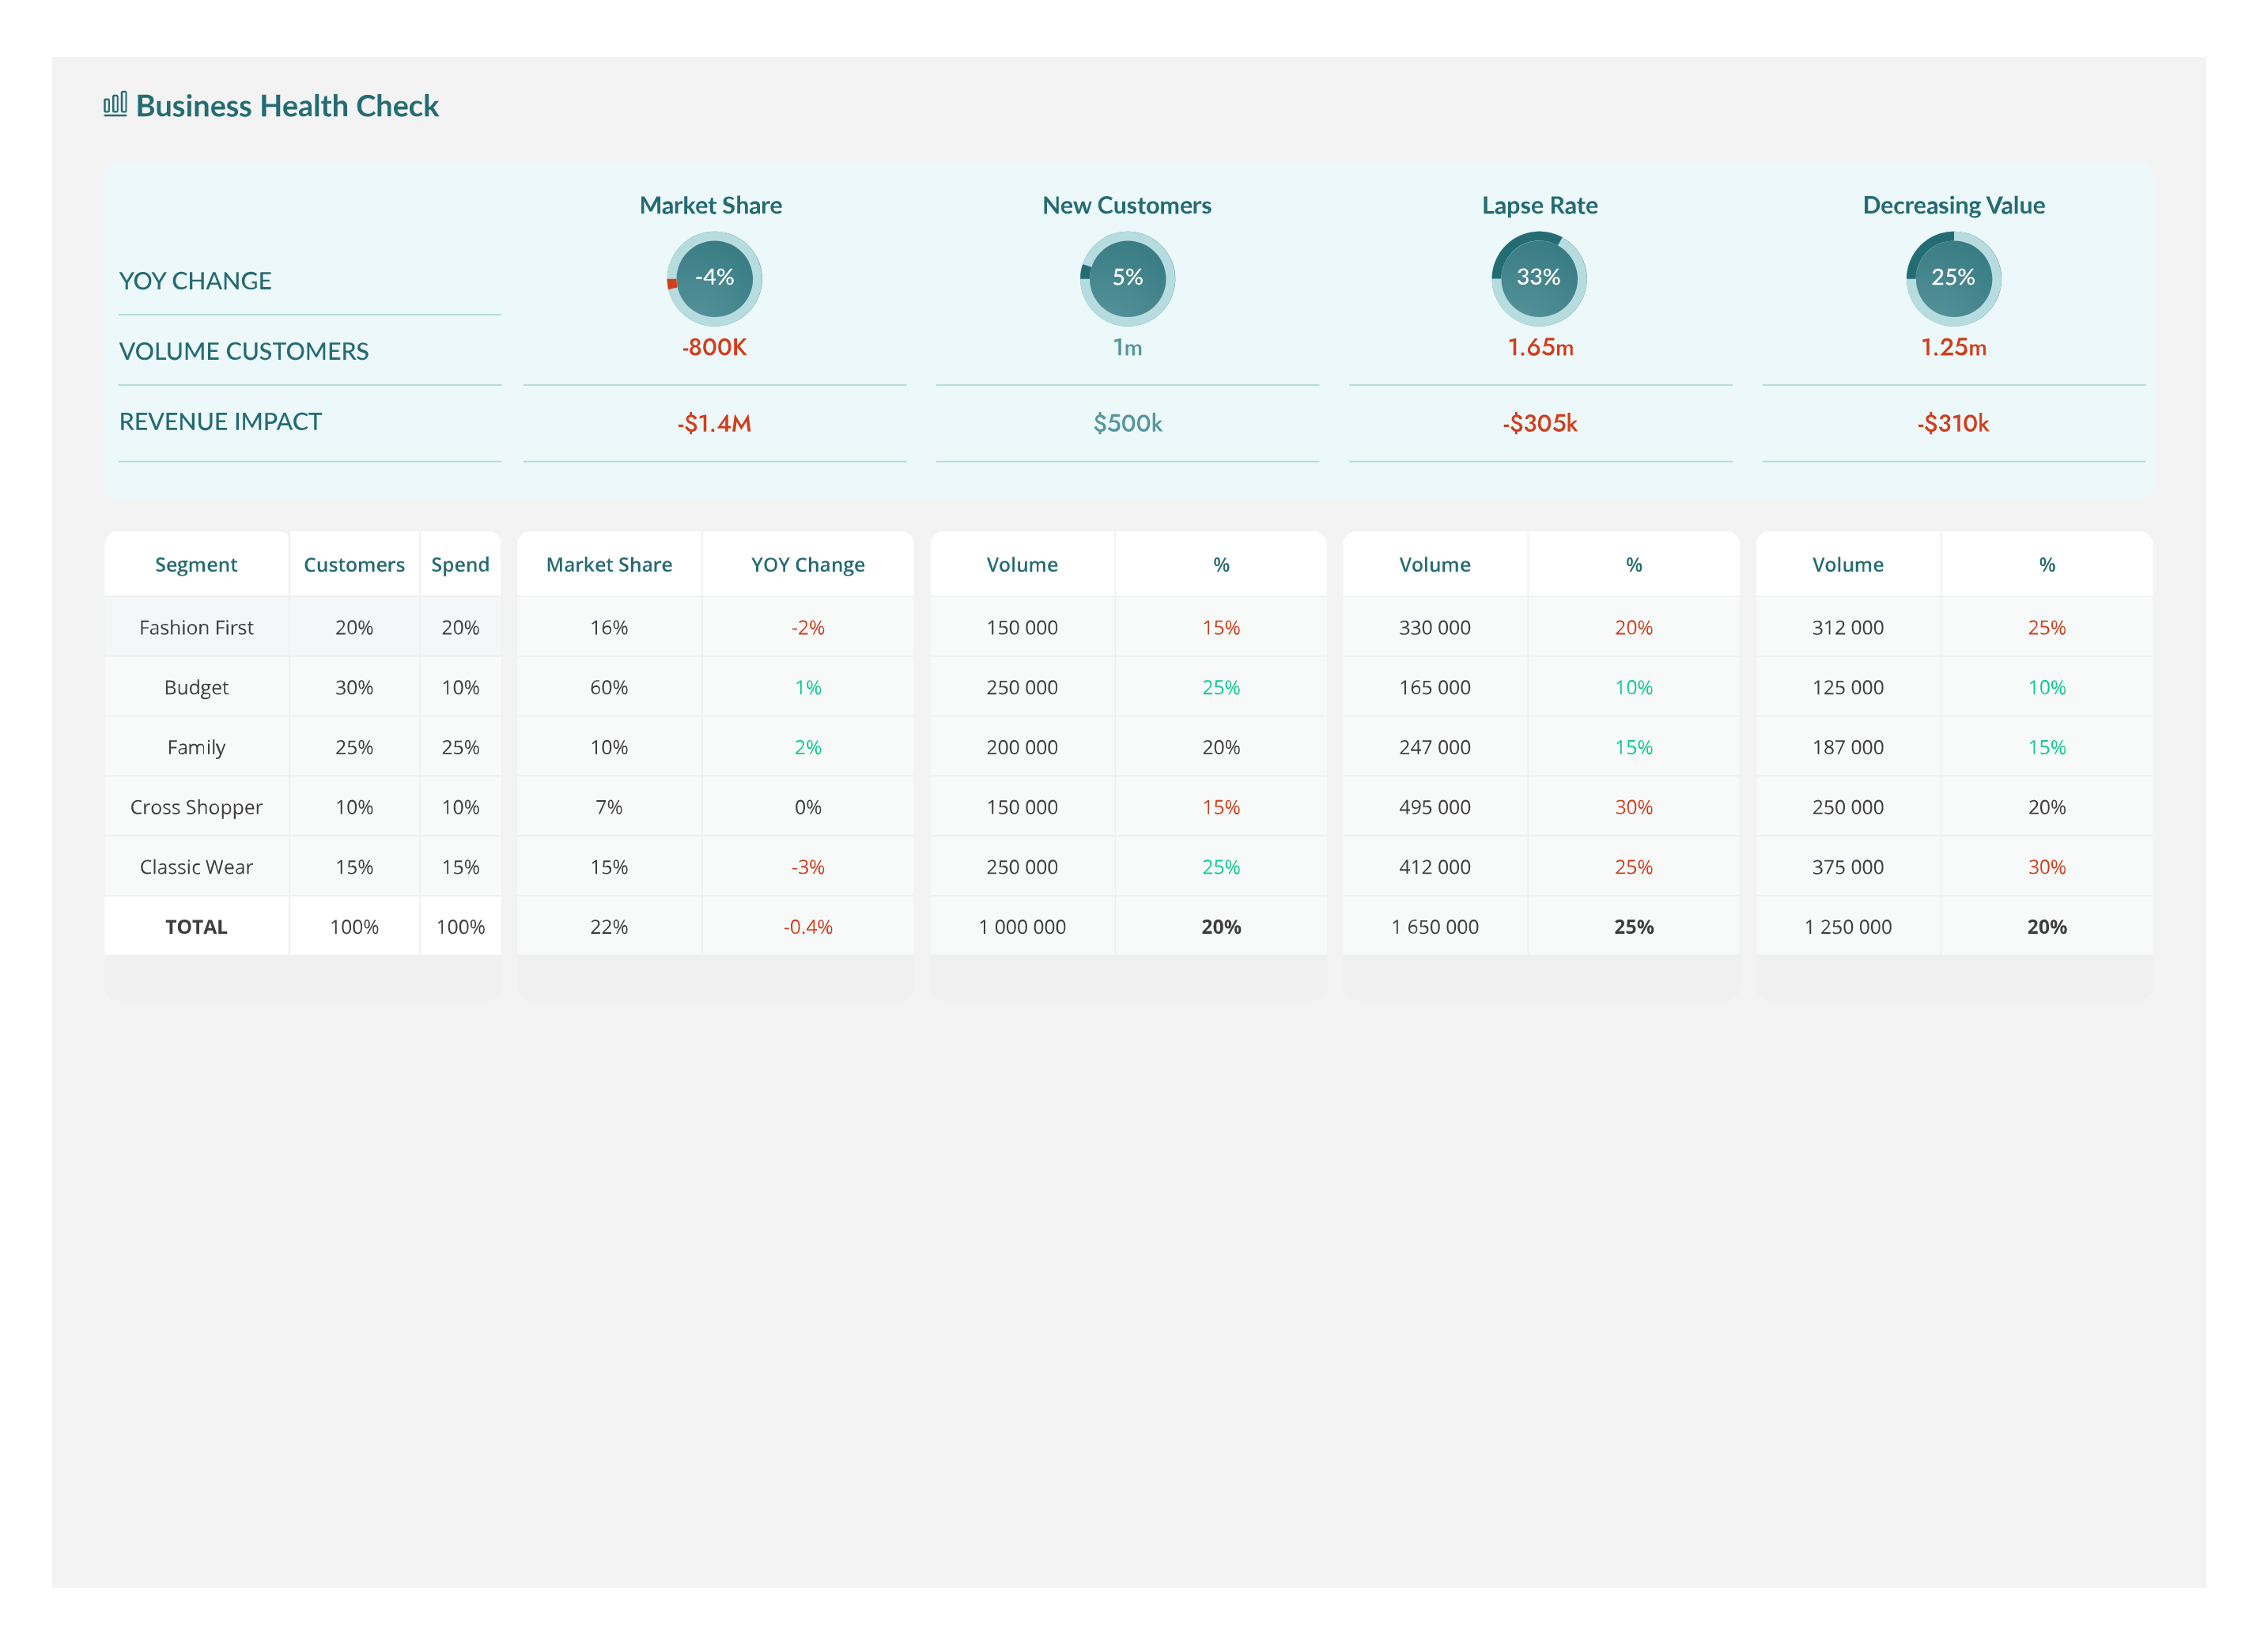Image resolution: width=2268 pixels, height=1632 pixels.
Task: Click the 1.65m lapse rate volume
Action: coord(1540,348)
